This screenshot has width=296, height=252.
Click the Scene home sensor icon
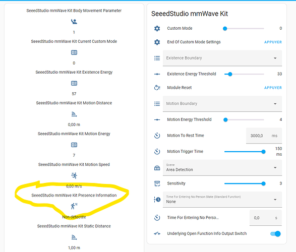pyautogui.click(x=157, y=168)
